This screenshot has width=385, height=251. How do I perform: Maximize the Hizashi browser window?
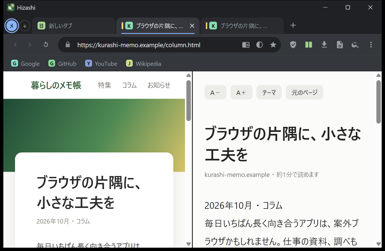(x=348, y=7)
